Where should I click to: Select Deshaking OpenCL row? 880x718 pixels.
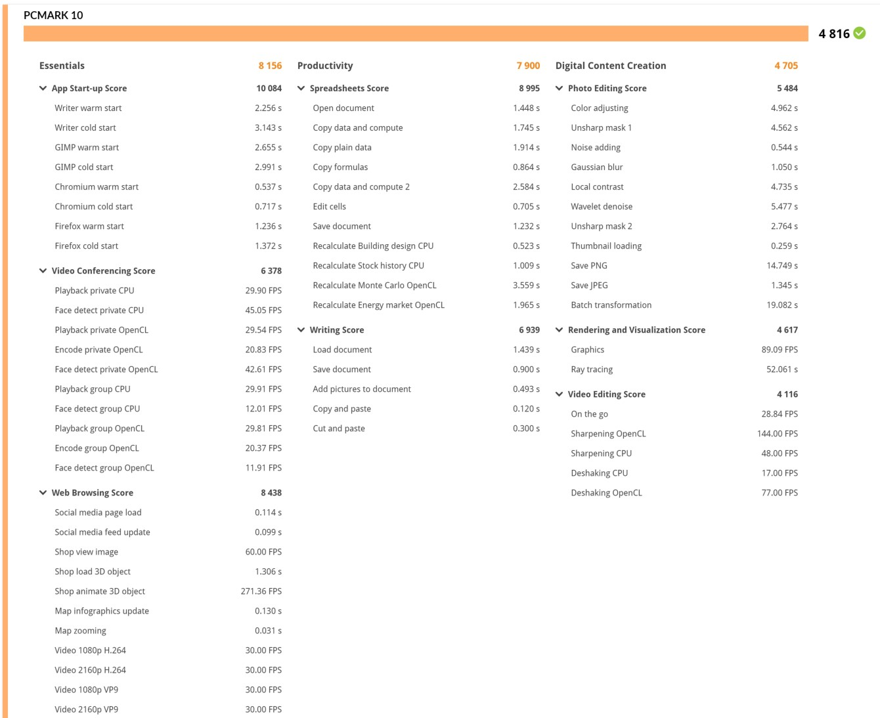click(684, 492)
